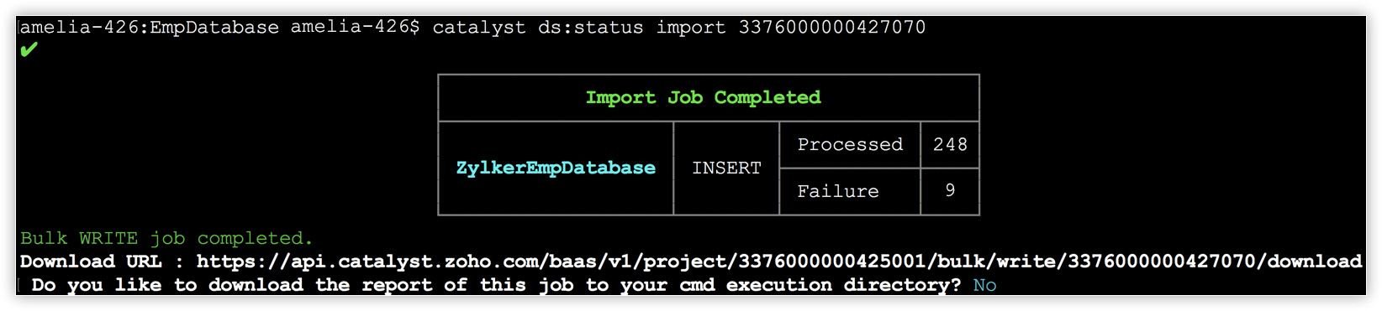Click the green checkmark icon

pyautogui.click(x=29, y=50)
